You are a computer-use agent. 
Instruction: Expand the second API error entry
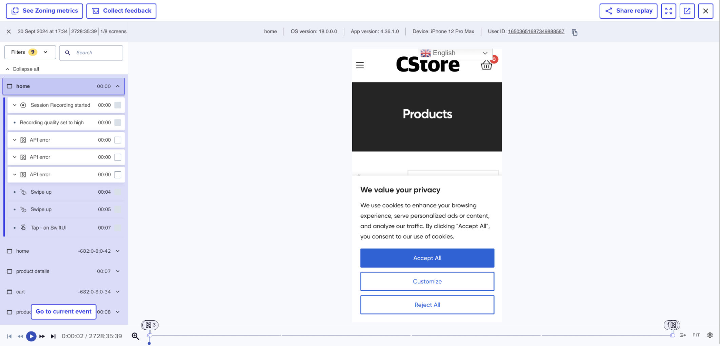(15, 157)
